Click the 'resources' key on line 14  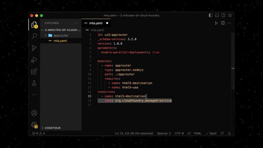point(106,92)
